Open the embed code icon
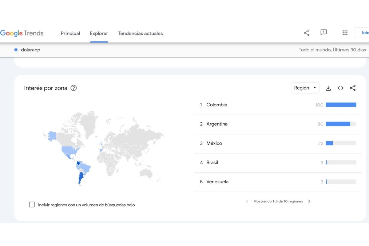The image size is (369, 246). [x=340, y=88]
